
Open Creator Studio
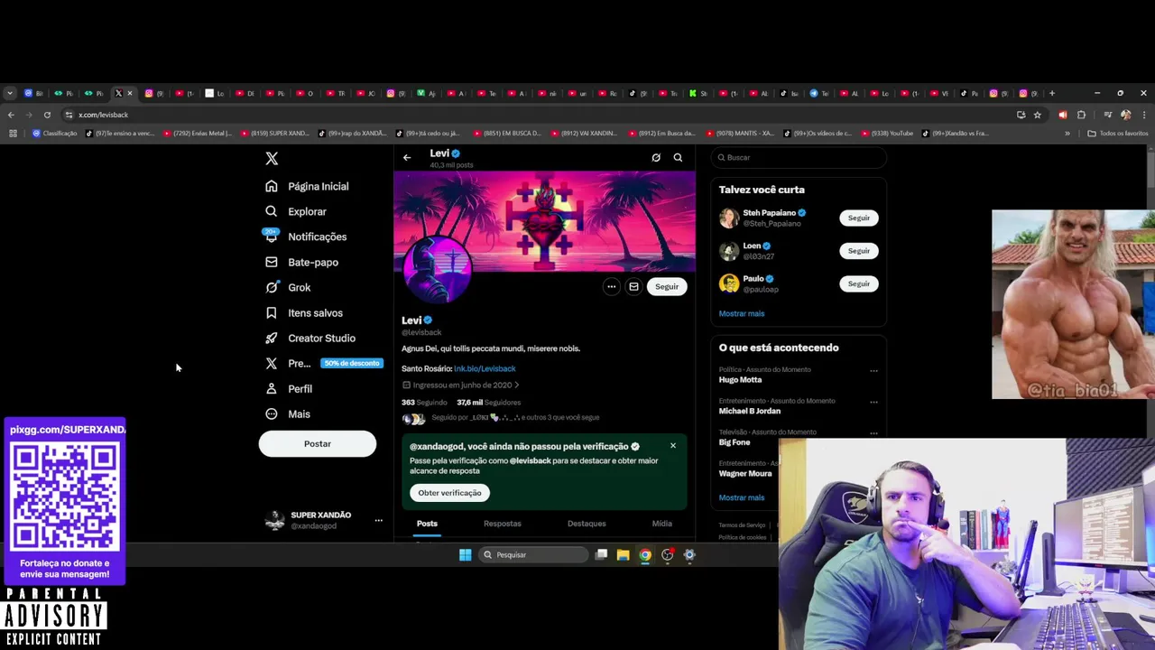(310, 338)
